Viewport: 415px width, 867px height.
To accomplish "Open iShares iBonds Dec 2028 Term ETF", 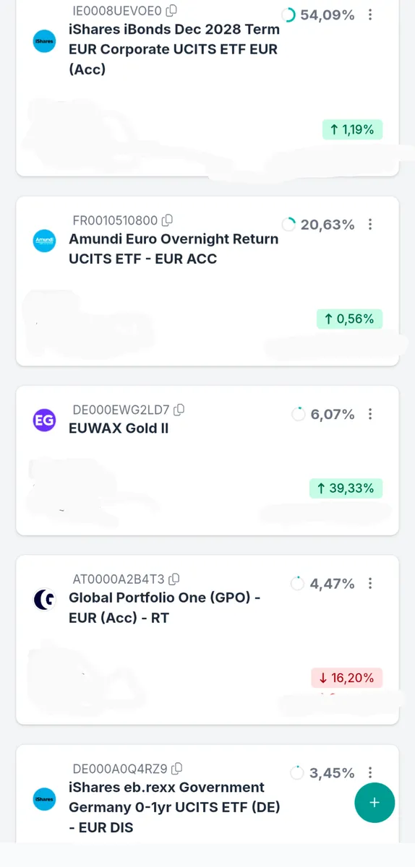I will pyautogui.click(x=174, y=50).
